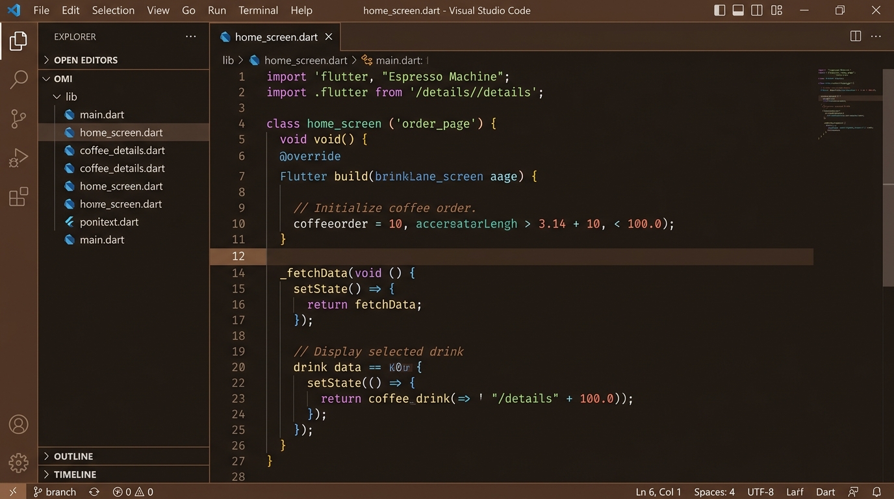Go to line via Ln 6, Col 1

click(659, 492)
